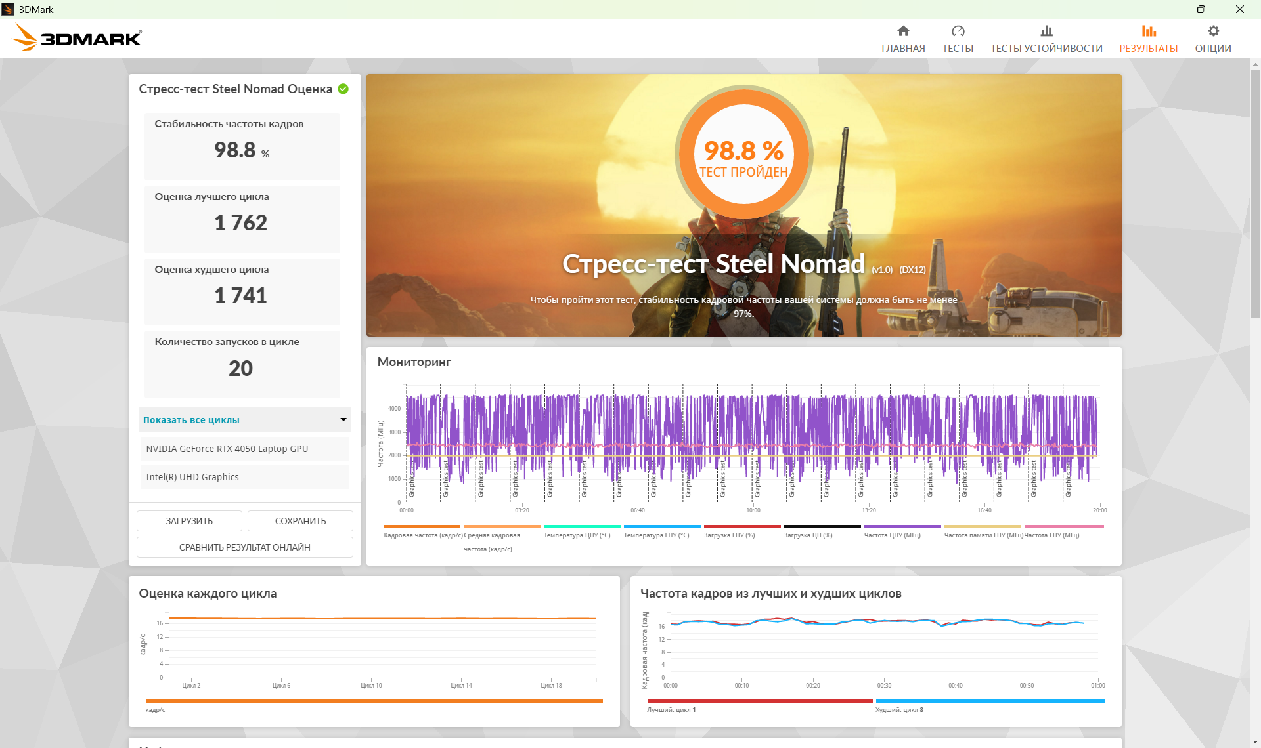
Task: Select the NVIDIA GeForce RTX 4050 Laptop GPU row
Action: pos(244,449)
